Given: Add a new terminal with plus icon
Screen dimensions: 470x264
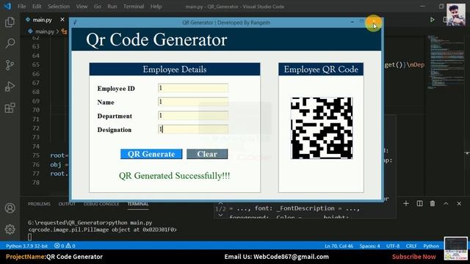Looking at the screenshot, I should pyautogui.click(x=406, y=204).
